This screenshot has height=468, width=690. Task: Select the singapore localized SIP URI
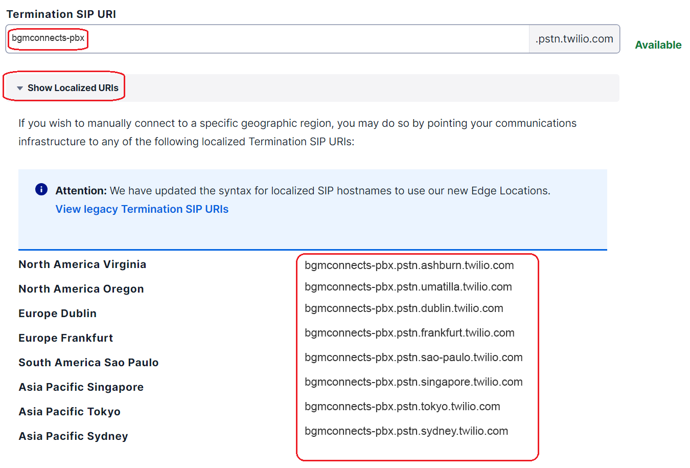point(413,382)
